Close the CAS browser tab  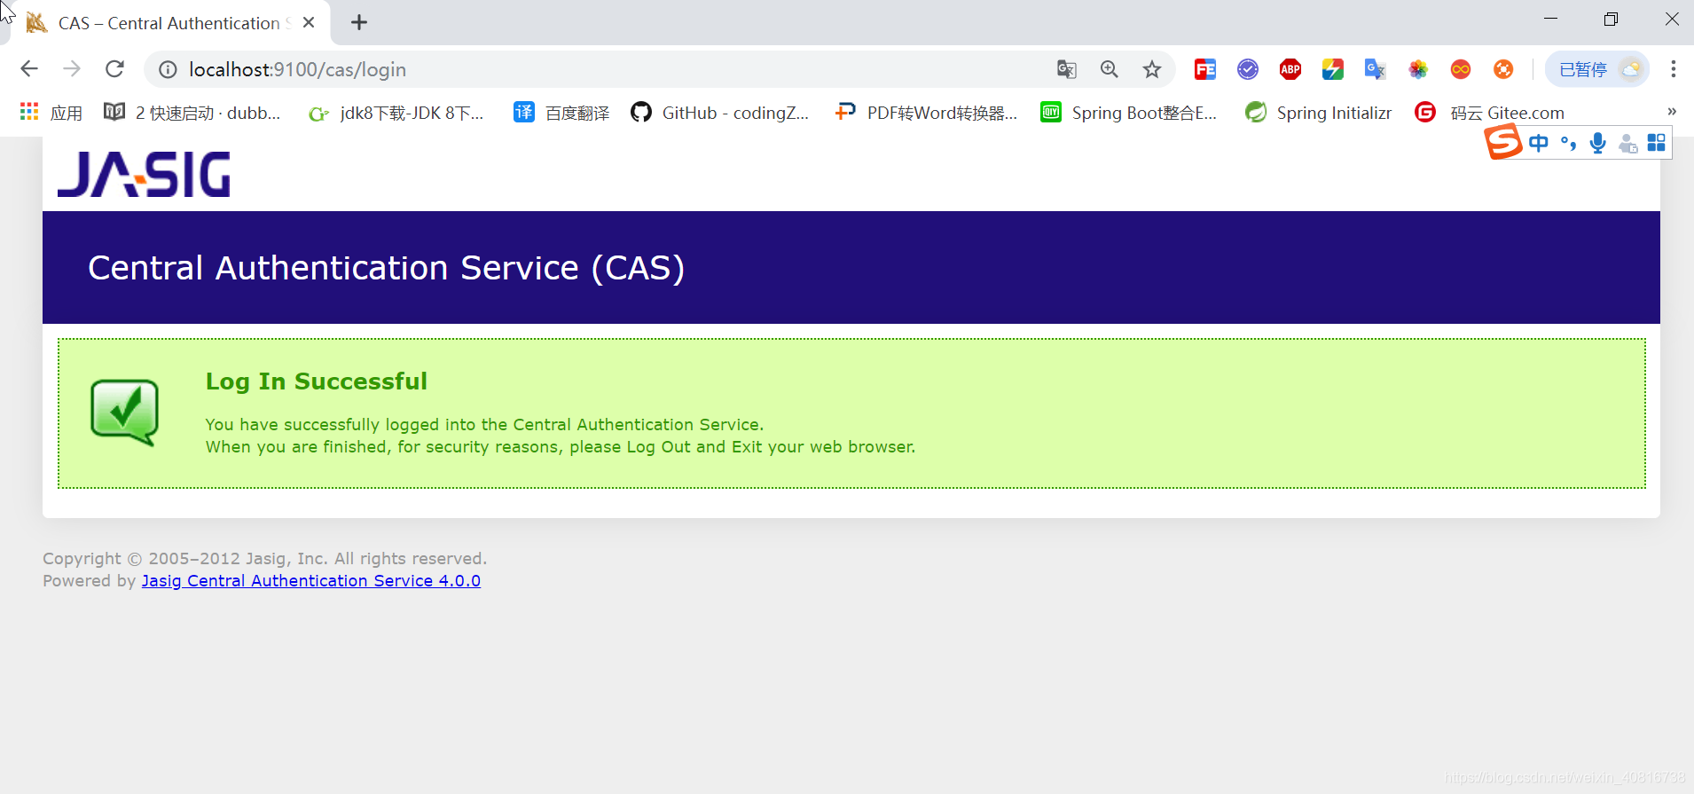click(x=309, y=23)
